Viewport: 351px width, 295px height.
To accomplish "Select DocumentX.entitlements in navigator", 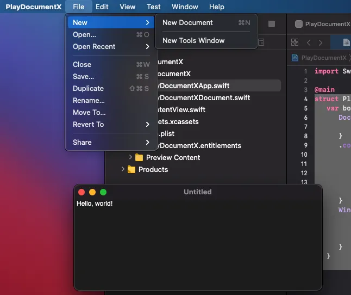I will (x=199, y=146).
